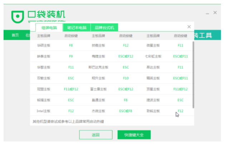Click the ESC或F8 hotkey for 杰微主板
This screenshot has width=227, height=145.
pos(126,111)
